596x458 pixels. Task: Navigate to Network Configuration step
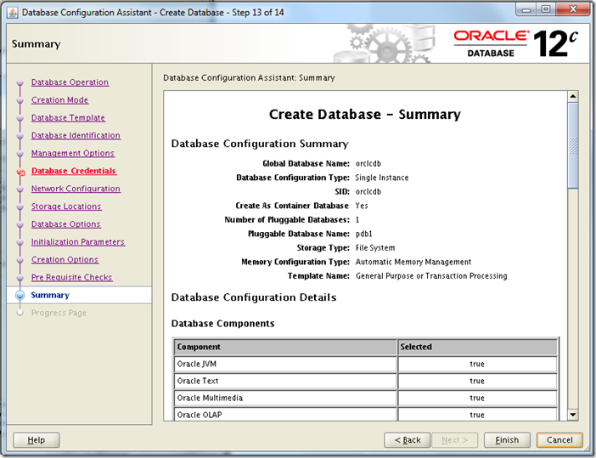[x=76, y=189]
